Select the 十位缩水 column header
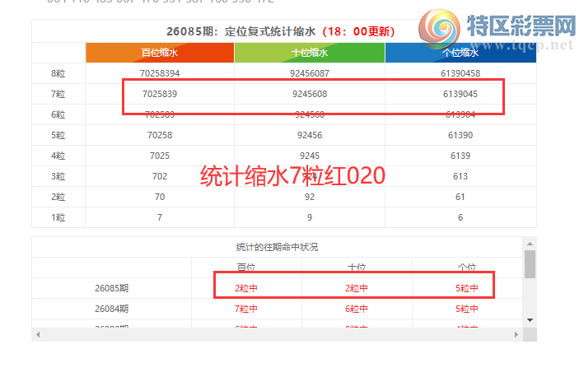Image resolution: width=584 pixels, height=377 pixels. pos(310,53)
